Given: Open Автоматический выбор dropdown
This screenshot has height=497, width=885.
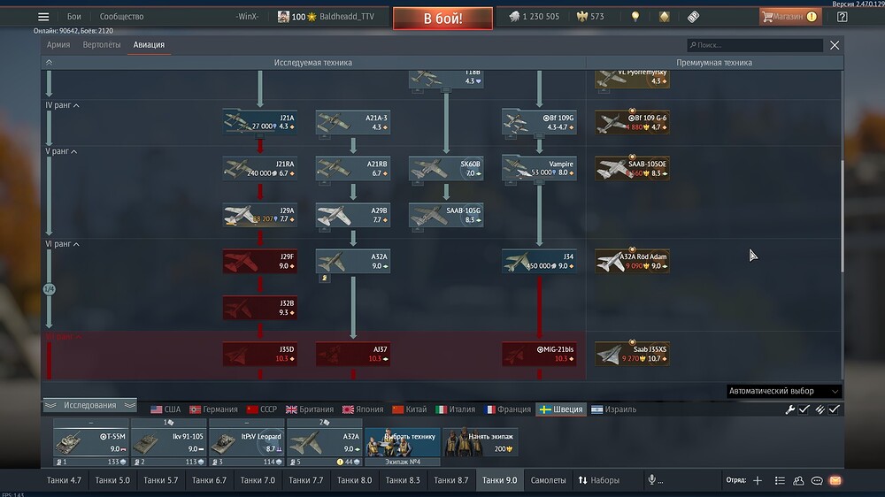Looking at the screenshot, I should tap(784, 391).
